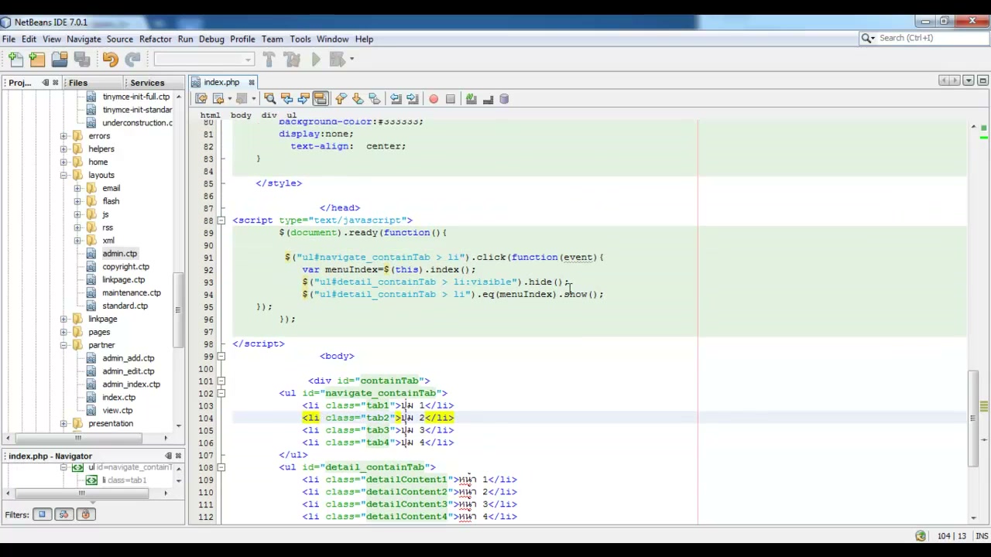Click the Toggle Bookmark icon

(375, 99)
